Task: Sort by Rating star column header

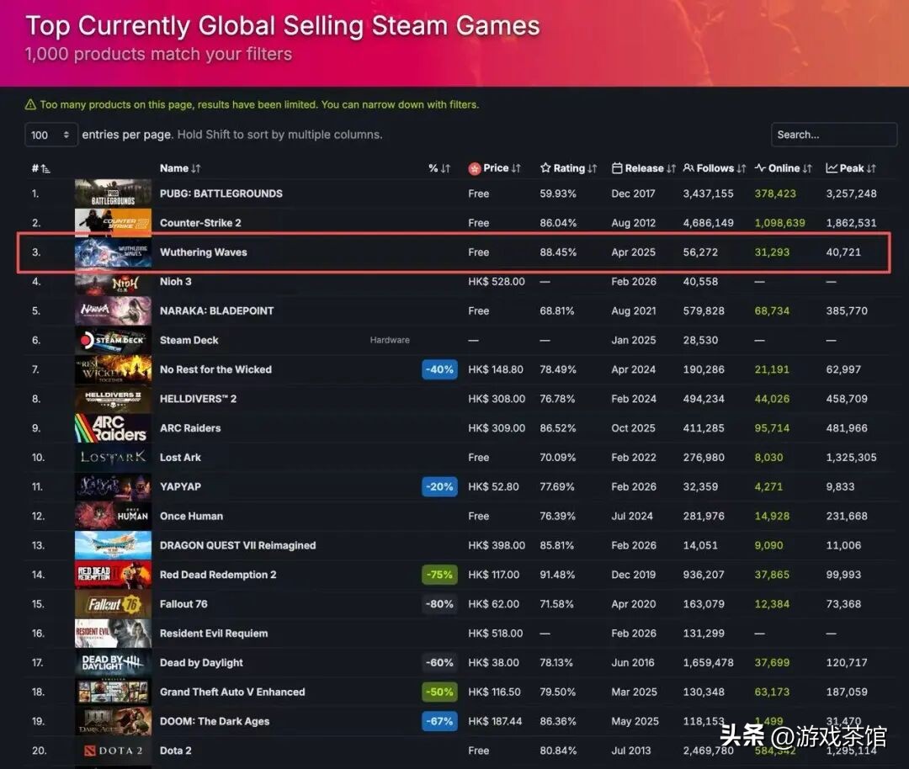Action: 568,168
